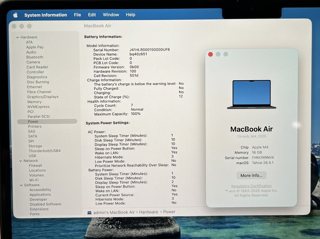The image size is (320, 239).
Task: Click device name value bq40z651
Action: click(138, 54)
